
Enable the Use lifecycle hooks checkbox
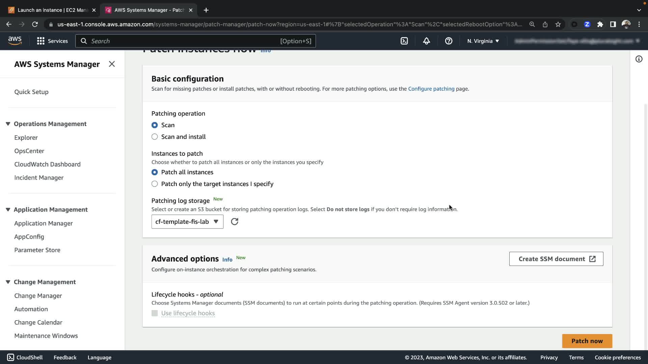tap(155, 313)
